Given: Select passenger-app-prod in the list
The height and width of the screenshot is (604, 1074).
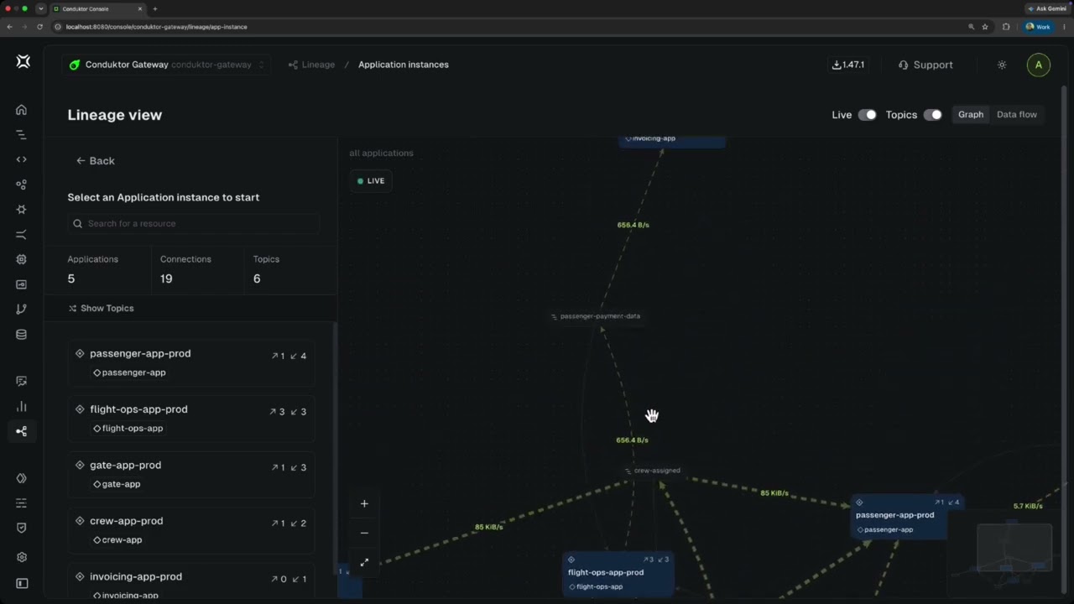Looking at the screenshot, I should click(191, 362).
